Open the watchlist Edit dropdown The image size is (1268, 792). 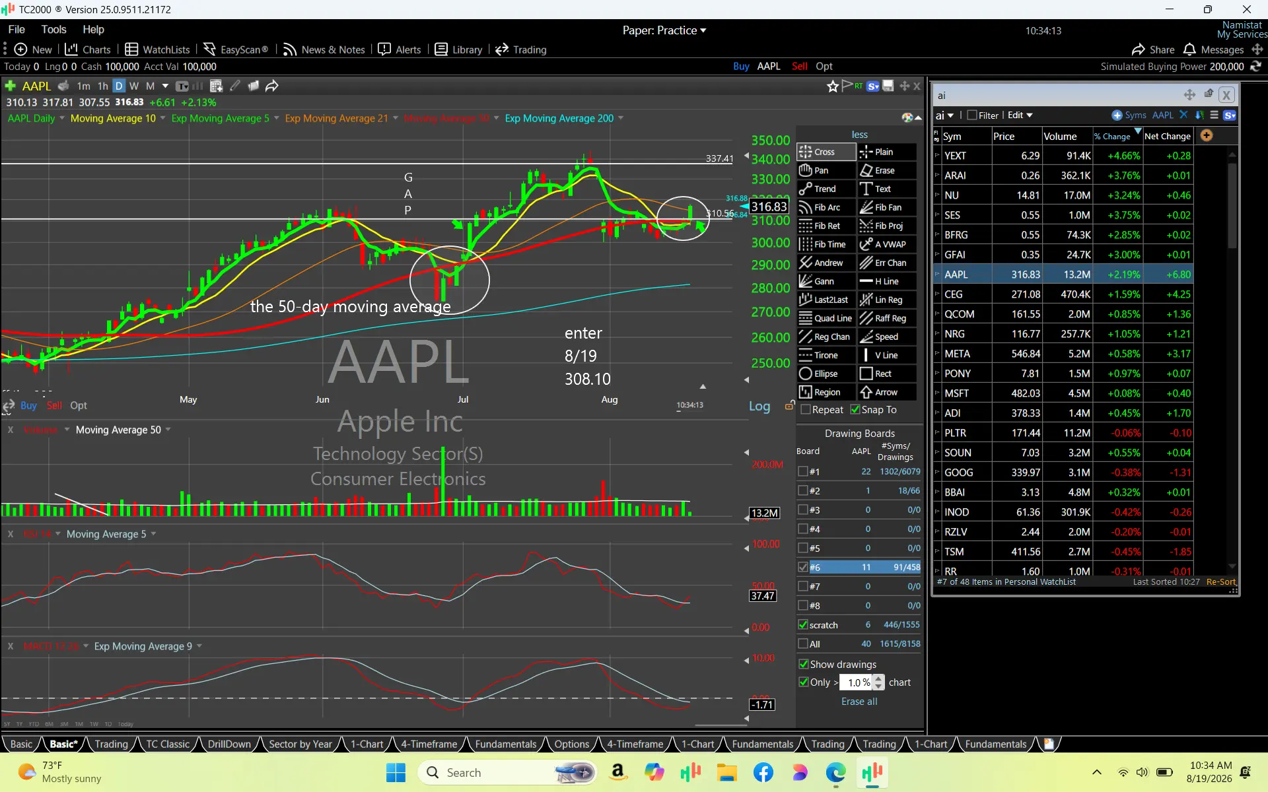(x=1020, y=115)
